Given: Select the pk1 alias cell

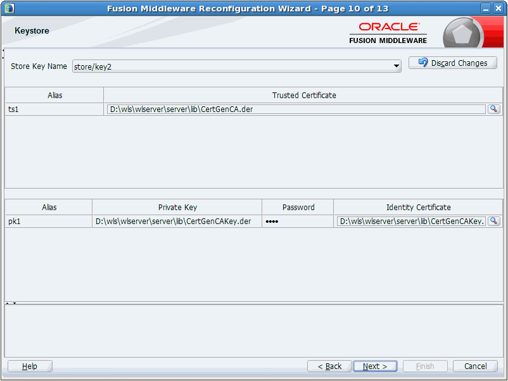Looking at the screenshot, I should (x=49, y=221).
